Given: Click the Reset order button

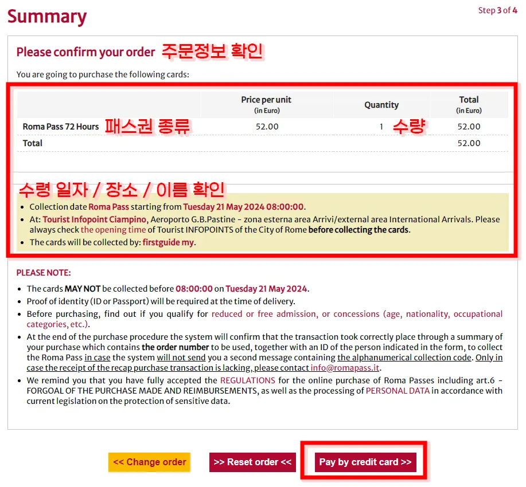Looking at the screenshot, I should point(252,462).
